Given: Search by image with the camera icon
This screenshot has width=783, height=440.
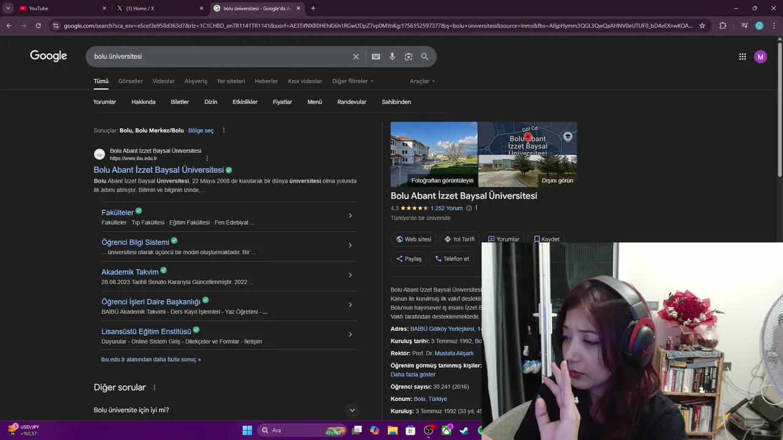Looking at the screenshot, I should coord(409,57).
